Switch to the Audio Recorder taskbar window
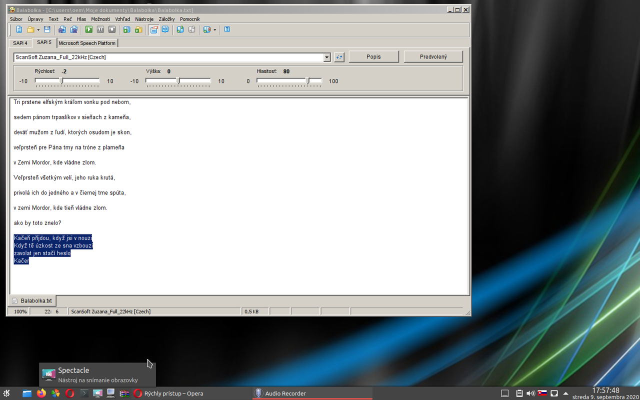Image resolution: width=640 pixels, height=400 pixels. [x=312, y=393]
